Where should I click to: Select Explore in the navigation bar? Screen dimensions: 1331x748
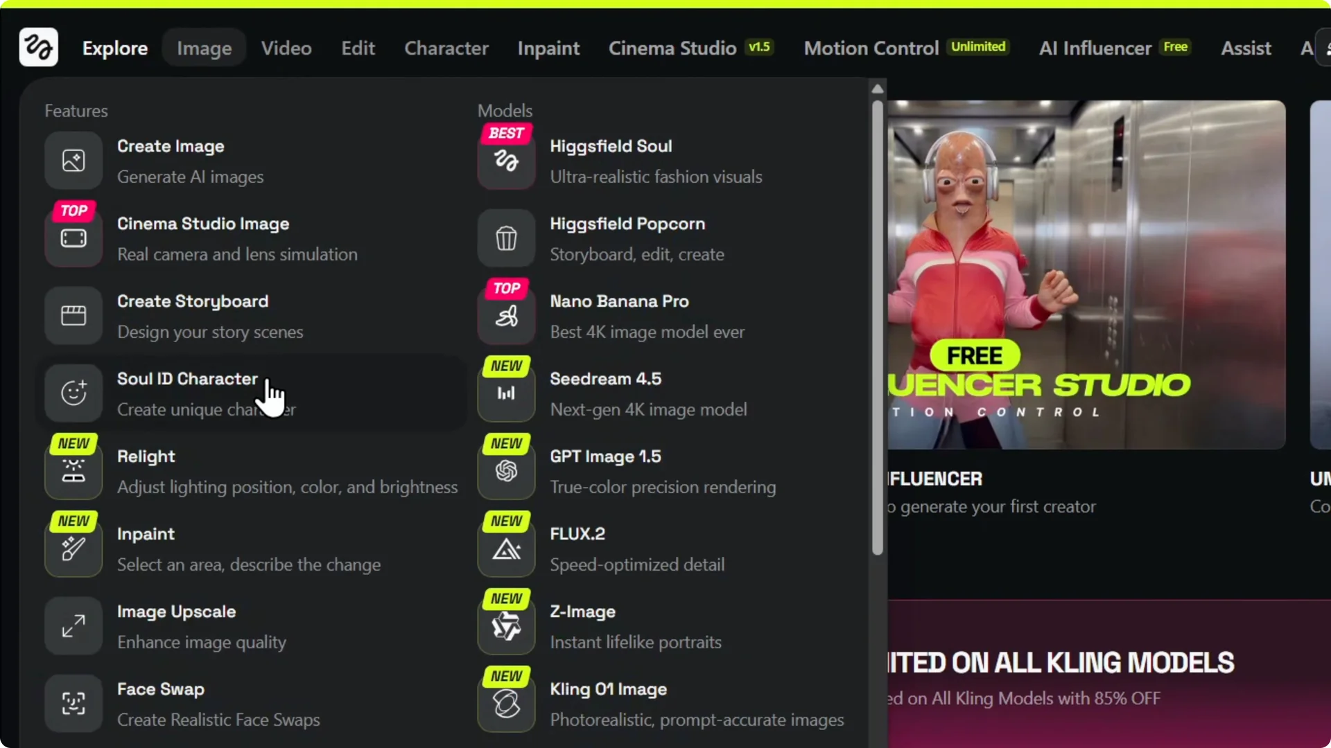114,48
